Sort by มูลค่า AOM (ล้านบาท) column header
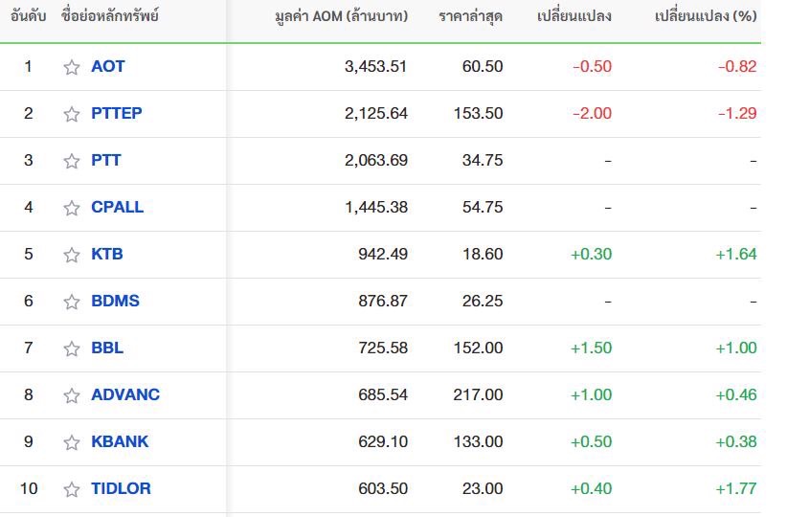This screenshot has width=787, height=517. (x=341, y=16)
